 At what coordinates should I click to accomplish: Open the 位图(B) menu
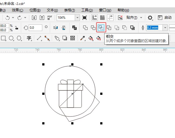35,10
